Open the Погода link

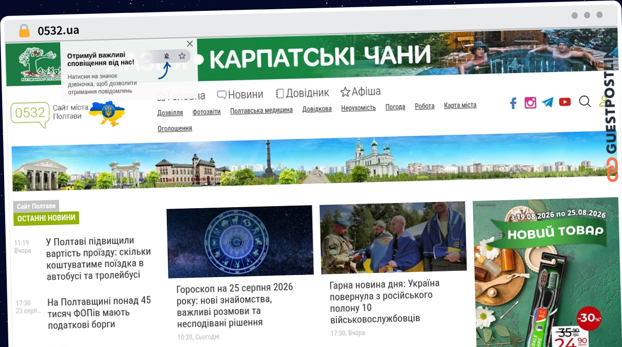pos(395,107)
